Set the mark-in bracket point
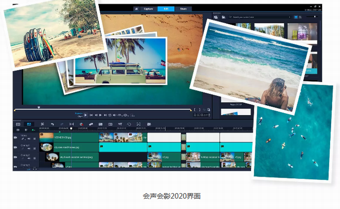 tap(195, 110)
